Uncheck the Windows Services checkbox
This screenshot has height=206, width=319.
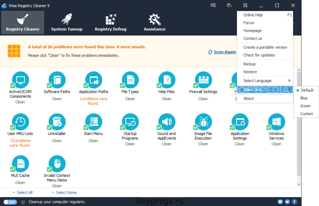point(269,127)
